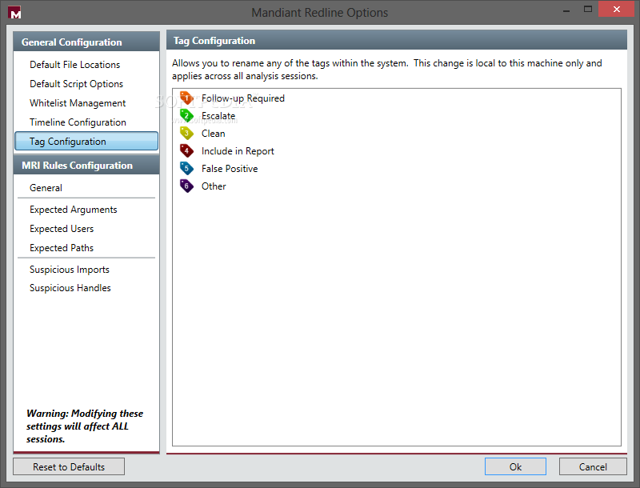Click the purple tag icon number 6
This screenshot has height=488, width=640.
(x=186, y=186)
